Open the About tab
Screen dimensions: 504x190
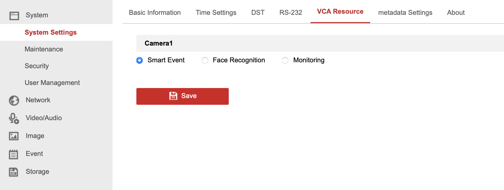[x=456, y=13]
